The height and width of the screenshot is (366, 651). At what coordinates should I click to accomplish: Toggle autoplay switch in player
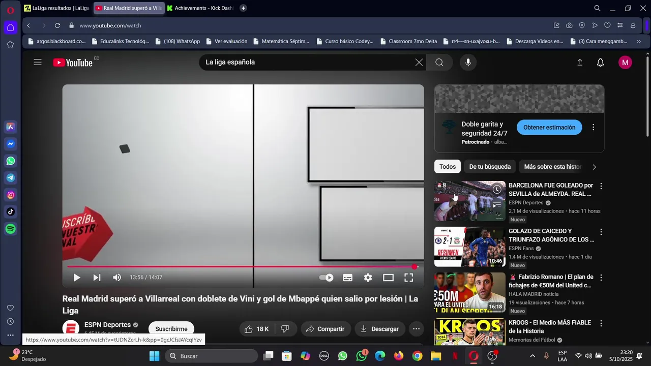click(x=326, y=278)
